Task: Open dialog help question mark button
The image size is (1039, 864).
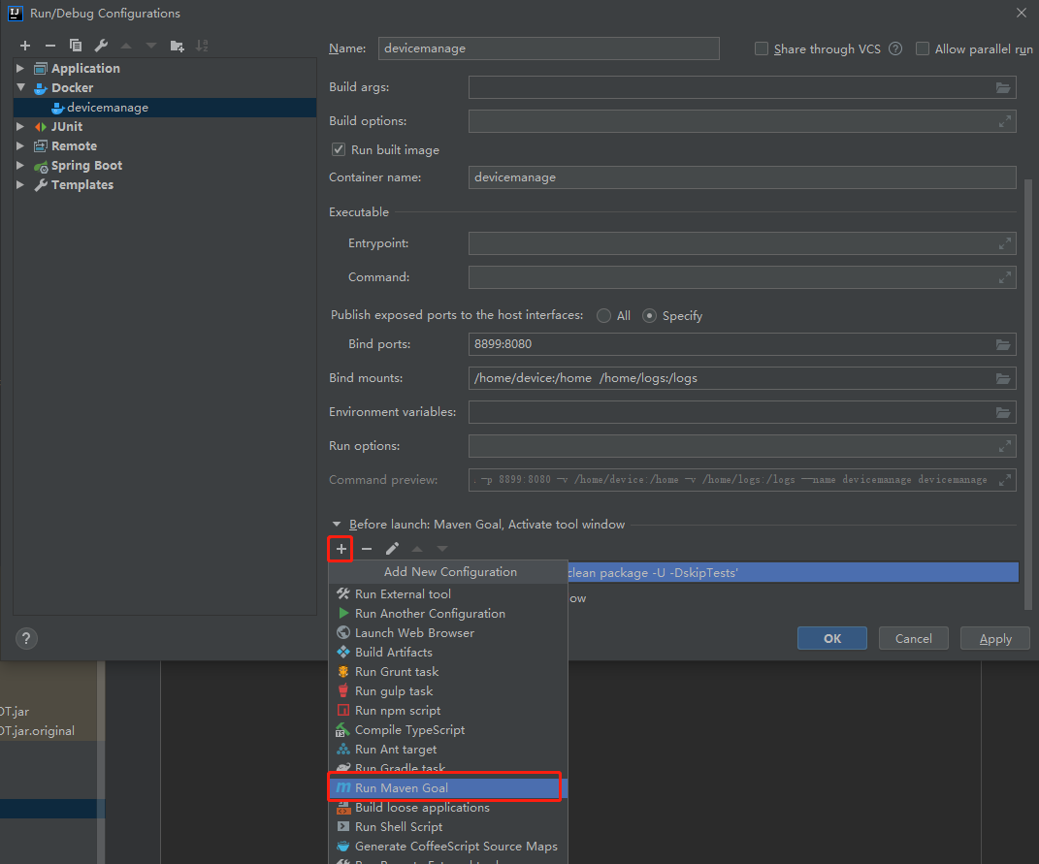Action: pyautogui.click(x=26, y=639)
